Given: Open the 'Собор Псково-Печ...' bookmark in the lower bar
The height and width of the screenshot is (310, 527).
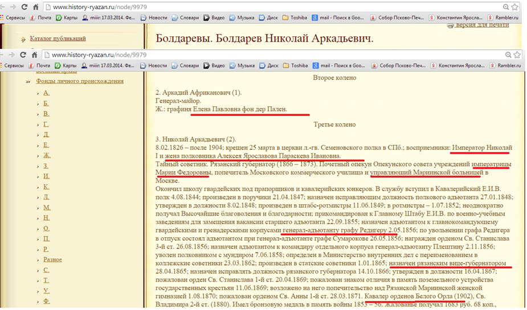Looking at the screenshot, I should [398, 65].
